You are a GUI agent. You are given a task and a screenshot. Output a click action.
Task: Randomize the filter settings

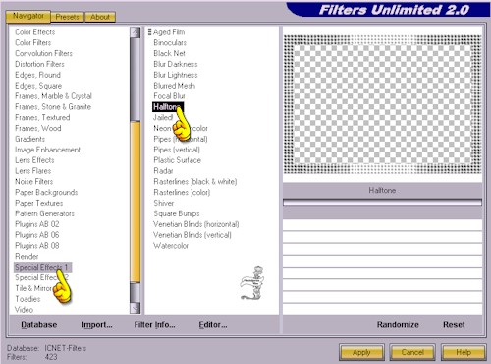398,324
